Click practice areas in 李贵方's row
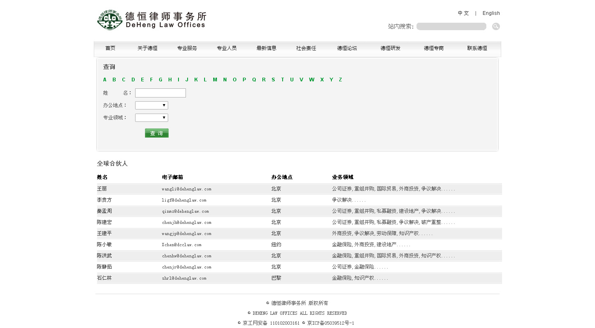The height and width of the screenshot is (328, 595). 349,200
